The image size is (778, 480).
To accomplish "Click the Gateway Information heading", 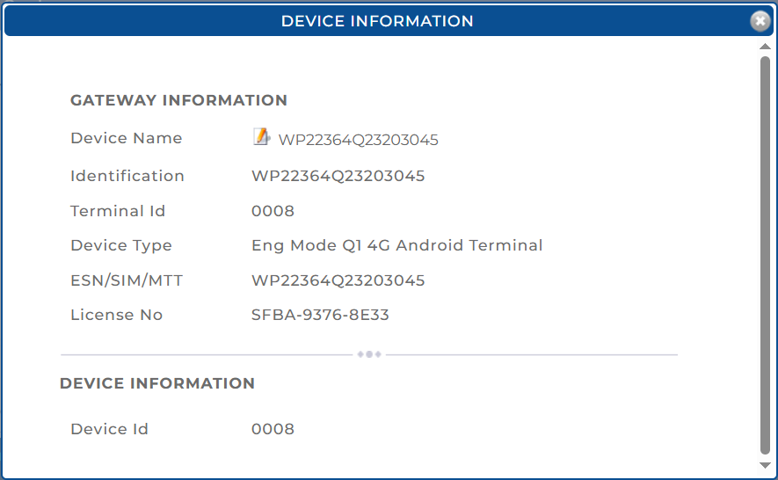I will (178, 100).
